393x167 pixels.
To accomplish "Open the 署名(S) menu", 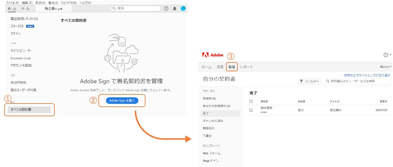I will click(x=53, y=3).
